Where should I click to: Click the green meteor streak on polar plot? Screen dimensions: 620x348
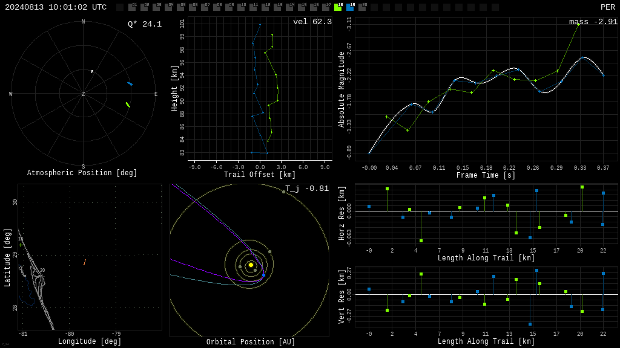click(x=128, y=105)
